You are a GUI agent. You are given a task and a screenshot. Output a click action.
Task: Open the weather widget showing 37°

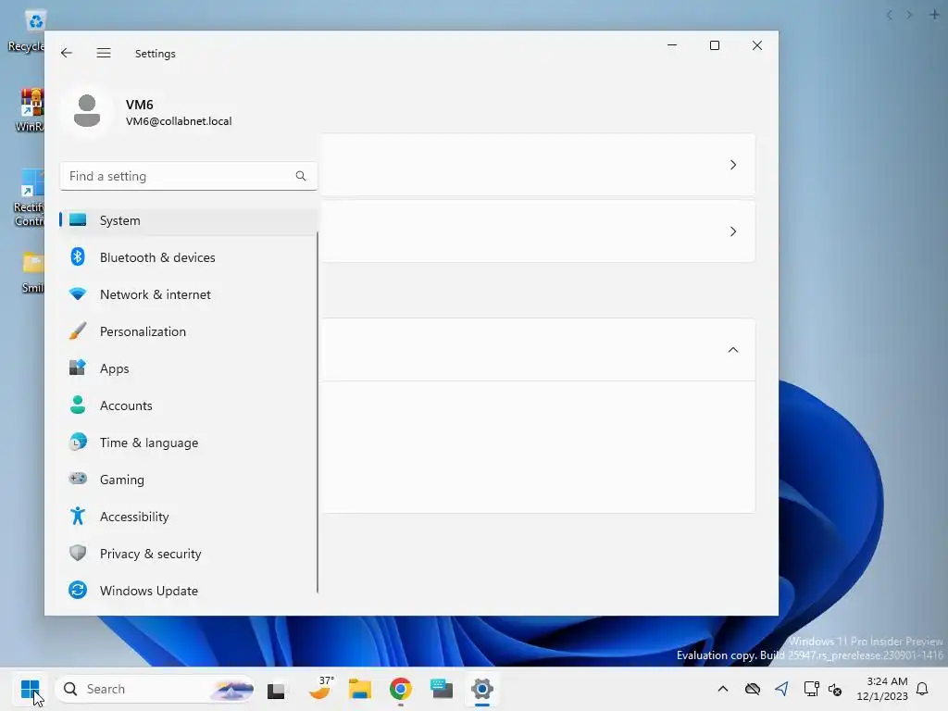[x=320, y=689]
